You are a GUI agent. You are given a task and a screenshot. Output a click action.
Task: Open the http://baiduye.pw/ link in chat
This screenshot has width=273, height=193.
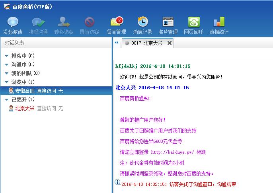[172, 152]
